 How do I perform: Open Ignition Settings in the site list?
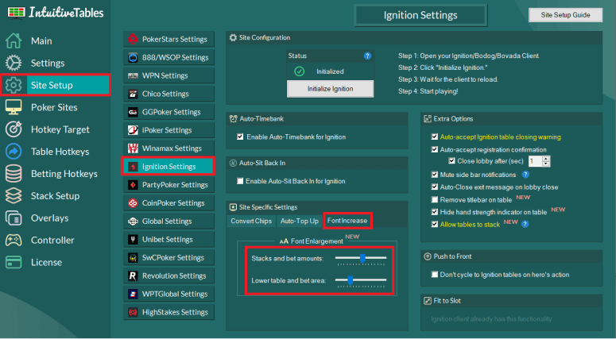tap(169, 167)
